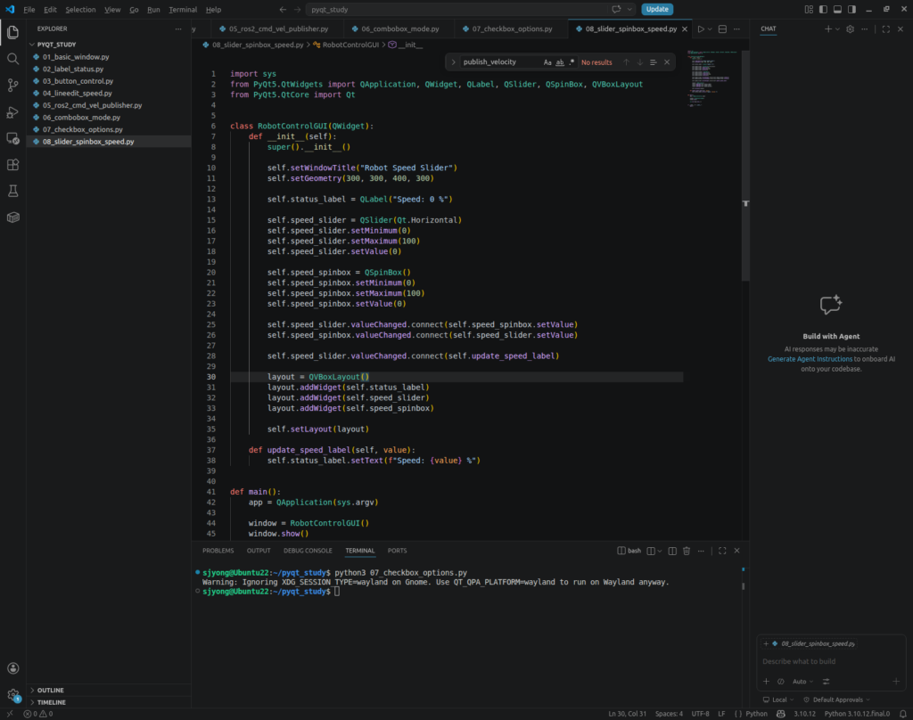The width and height of the screenshot is (913, 720).
Task: Close the find widget
Action: 667,62
